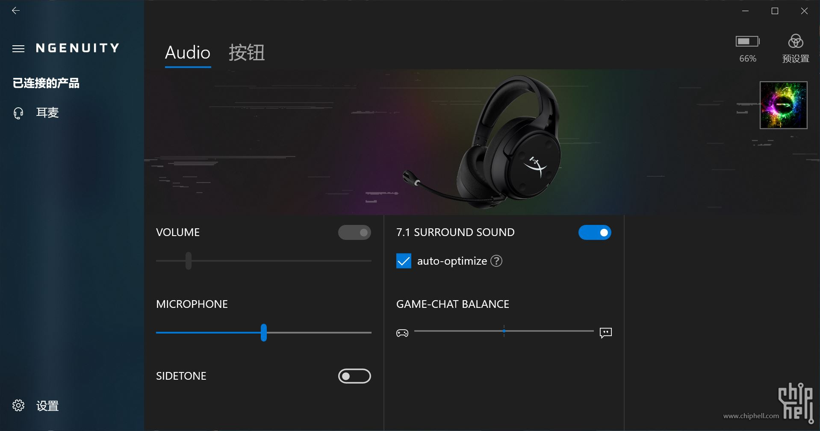The image size is (820, 431).
Task: Click the battery level icon
Action: click(x=747, y=41)
